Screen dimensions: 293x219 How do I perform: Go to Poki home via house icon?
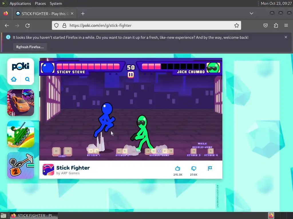14,79
